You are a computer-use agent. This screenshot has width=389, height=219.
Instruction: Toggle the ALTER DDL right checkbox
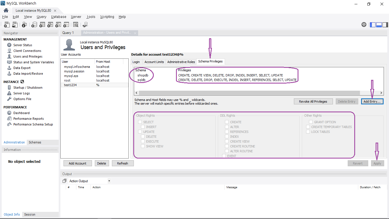pyautogui.click(x=227, y=127)
